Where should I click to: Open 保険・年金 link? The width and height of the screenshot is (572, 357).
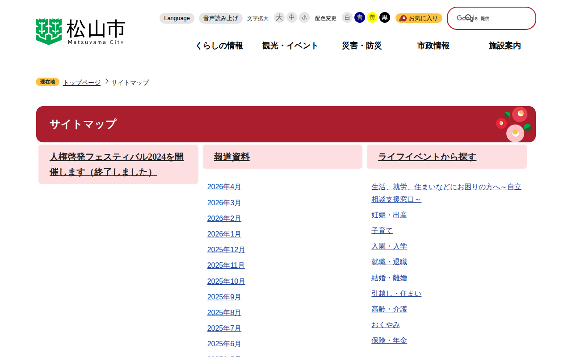point(389,340)
